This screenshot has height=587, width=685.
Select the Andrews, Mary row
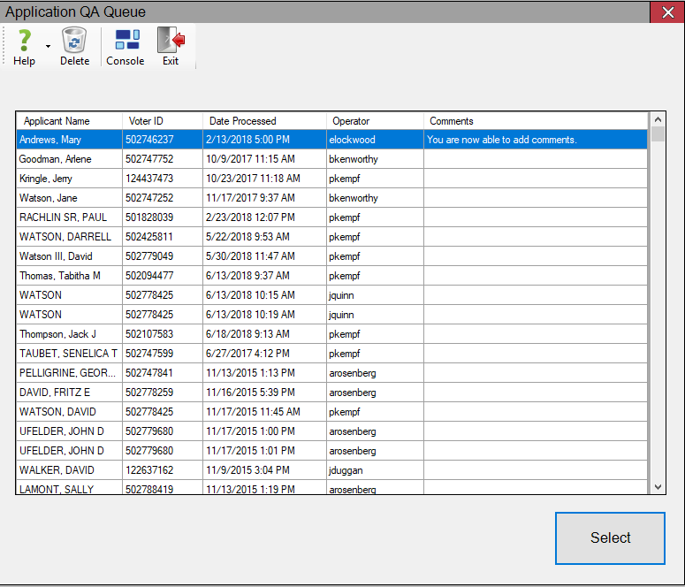(331, 140)
